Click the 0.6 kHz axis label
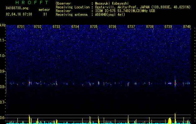The image size is (196, 124). click(x=2, y=118)
